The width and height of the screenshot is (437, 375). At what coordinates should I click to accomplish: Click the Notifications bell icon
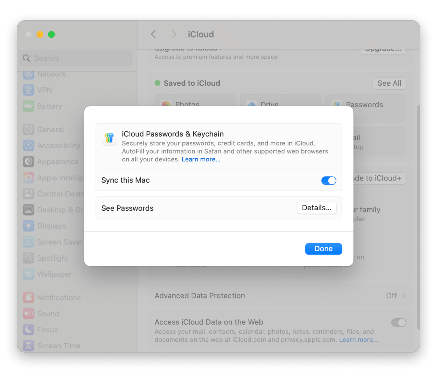(29, 297)
